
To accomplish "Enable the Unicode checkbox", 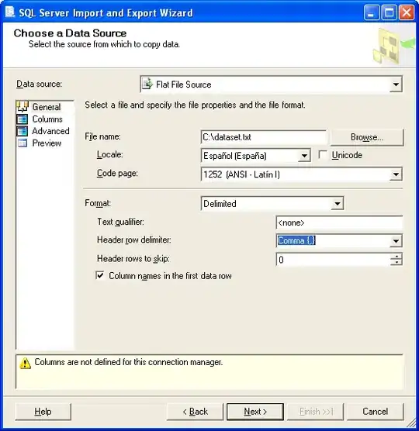I will point(323,155).
